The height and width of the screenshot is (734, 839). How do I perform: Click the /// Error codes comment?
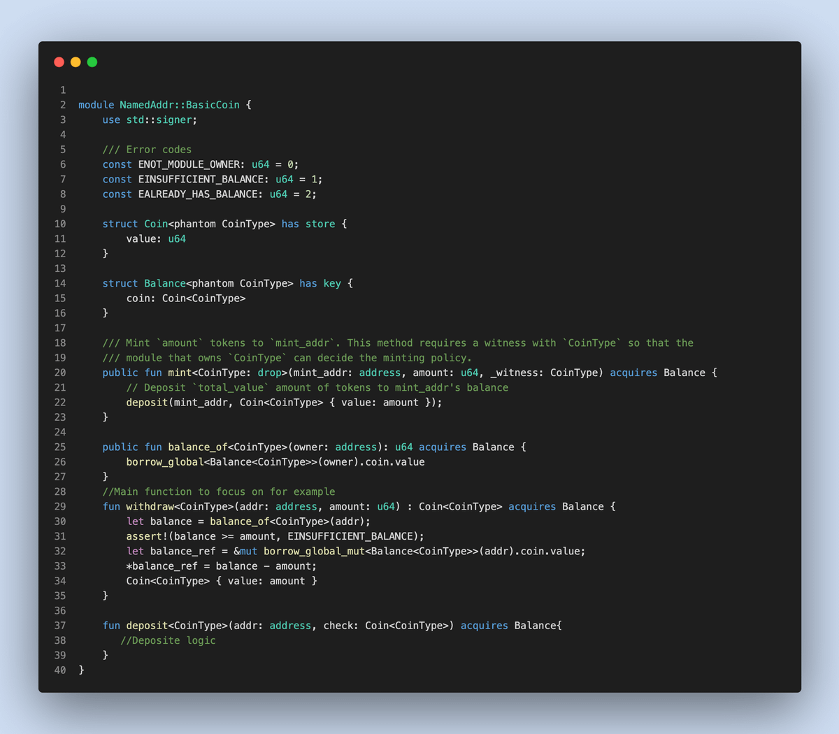pos(147,150)
